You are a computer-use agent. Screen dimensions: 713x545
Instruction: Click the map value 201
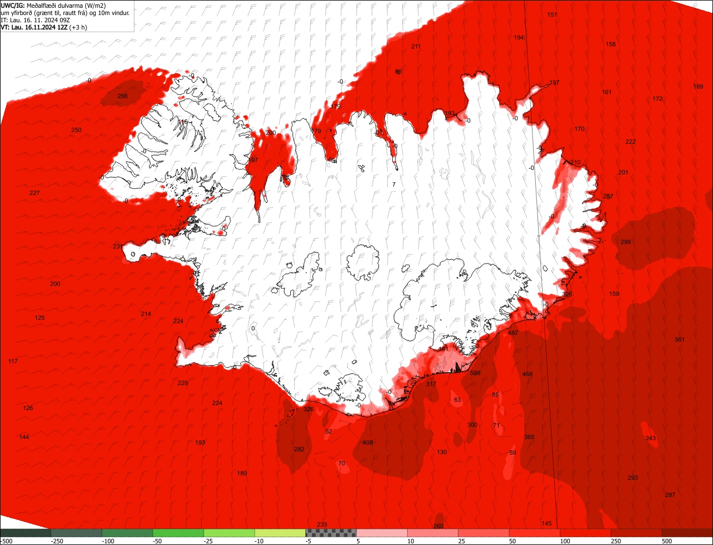623,172
